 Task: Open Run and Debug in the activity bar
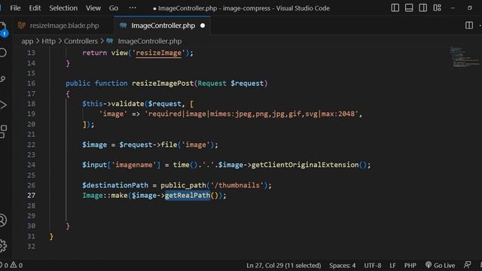point(3,105)
